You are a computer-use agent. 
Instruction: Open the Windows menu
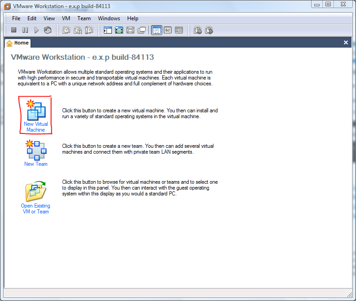[x=109, y=18]
